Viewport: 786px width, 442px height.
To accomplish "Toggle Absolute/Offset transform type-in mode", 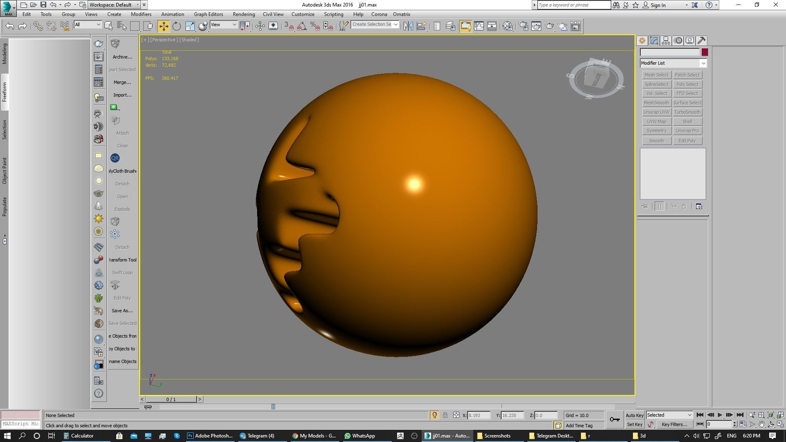I will coord(456,415).
